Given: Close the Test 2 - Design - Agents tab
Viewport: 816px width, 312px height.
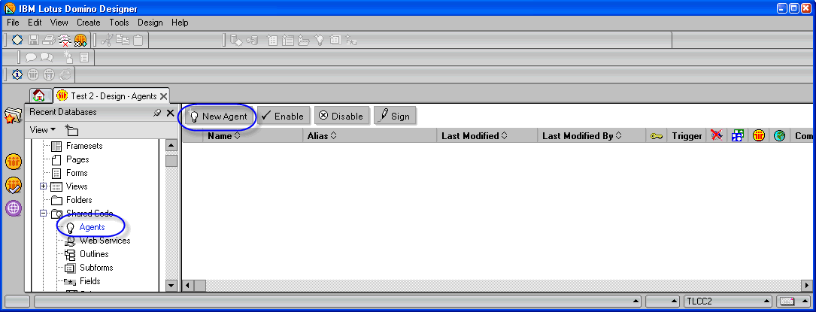Looking at the screenshot, I should coord(163,96).
